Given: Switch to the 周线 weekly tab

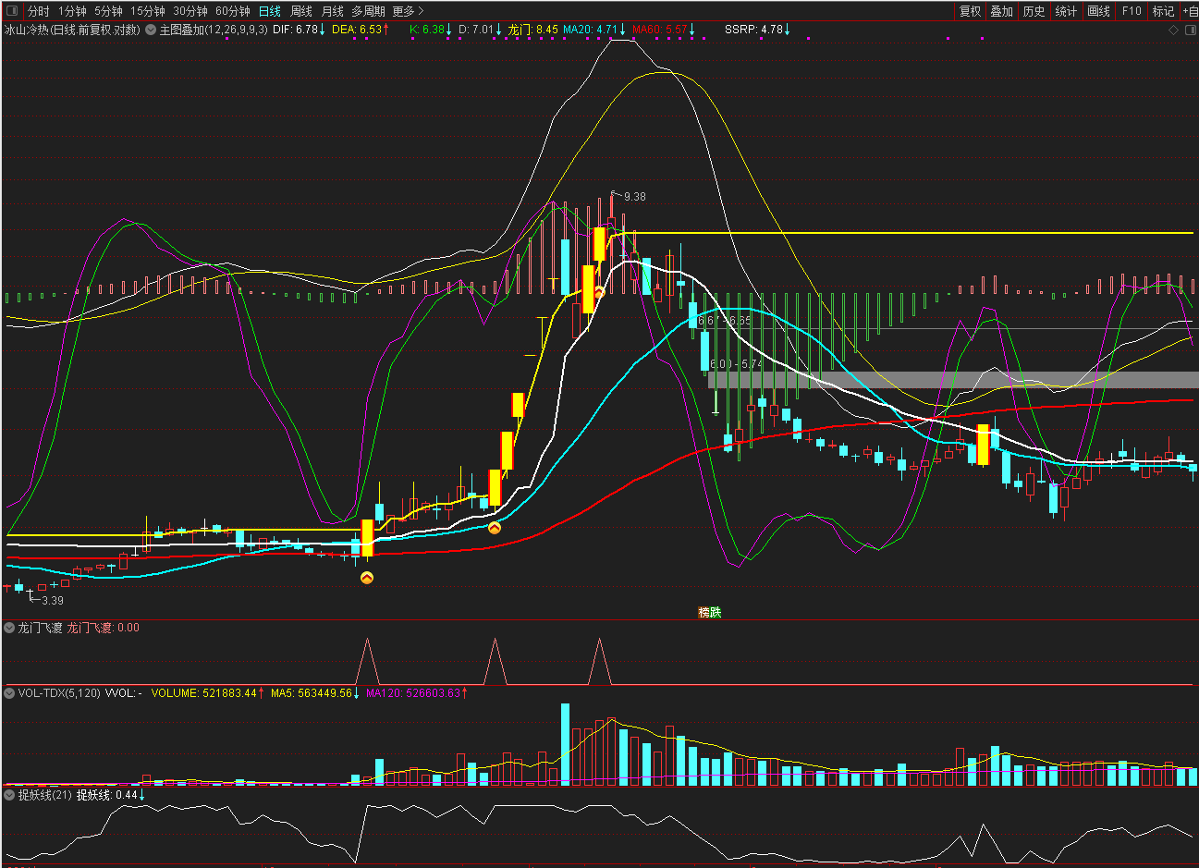Looking at the screenshot, I should click(x=301, y=11).
